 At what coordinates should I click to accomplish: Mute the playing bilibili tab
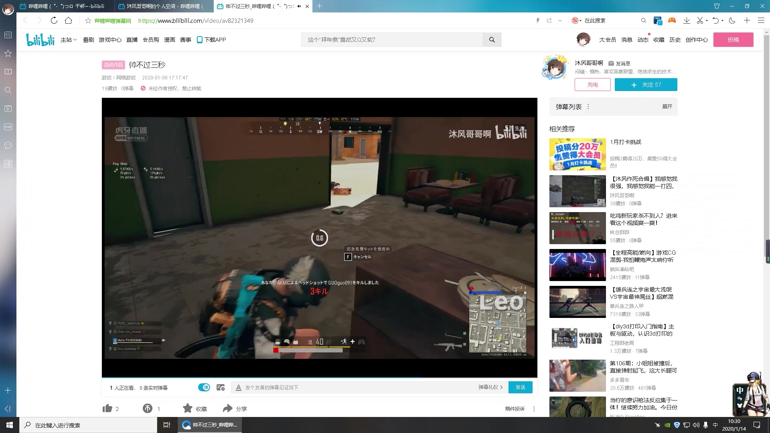299,6
